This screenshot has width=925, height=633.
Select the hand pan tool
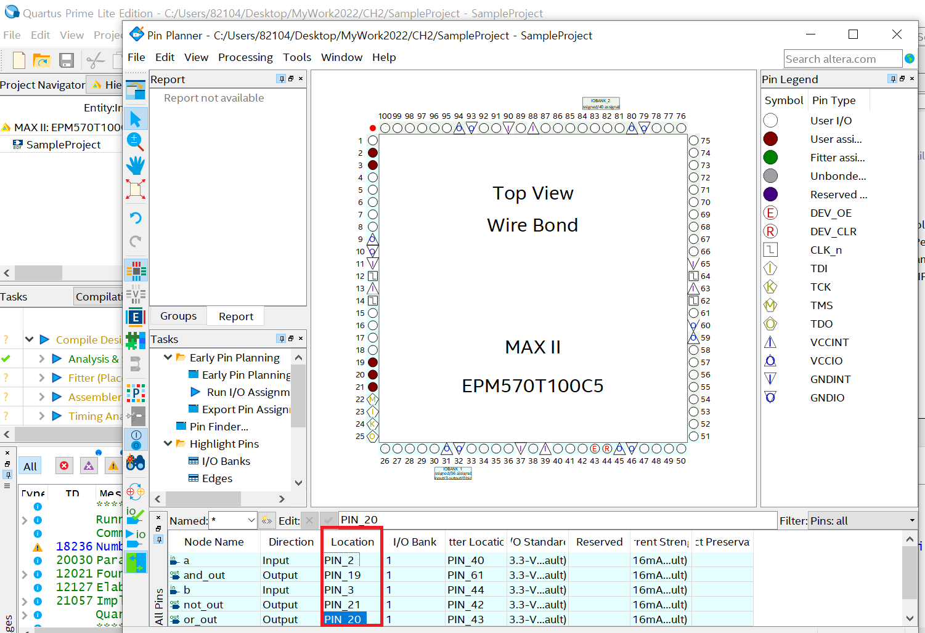tap(136, 165)
